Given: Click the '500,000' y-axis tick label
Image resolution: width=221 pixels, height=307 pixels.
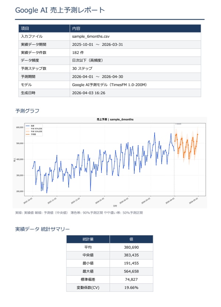Looking at the screenshot, I should pyautogui.click(x=20, y=143).
